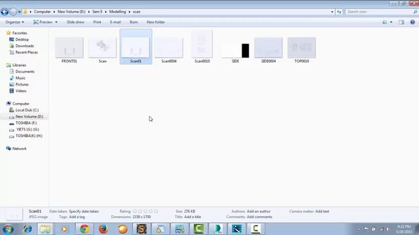
Task: Click the magnifier search icon
Action: pos(415,12)
